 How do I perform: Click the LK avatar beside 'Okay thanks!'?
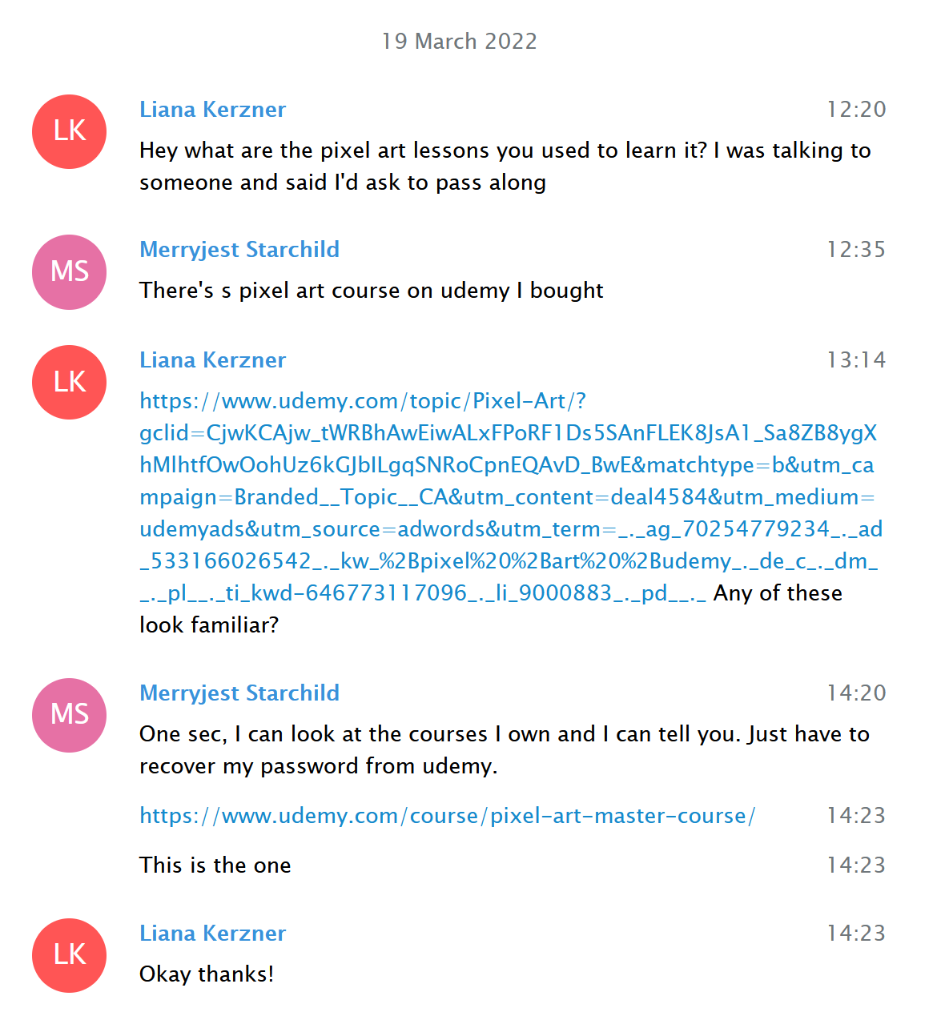pyautogui.click(x=70, y=955)
